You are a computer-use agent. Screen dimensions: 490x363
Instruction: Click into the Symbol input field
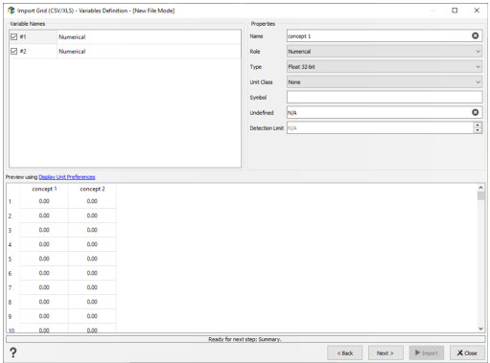tap(385, 98)
